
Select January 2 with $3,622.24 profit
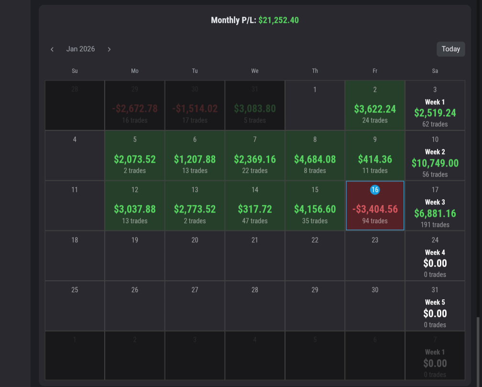(x=375, y=105)
